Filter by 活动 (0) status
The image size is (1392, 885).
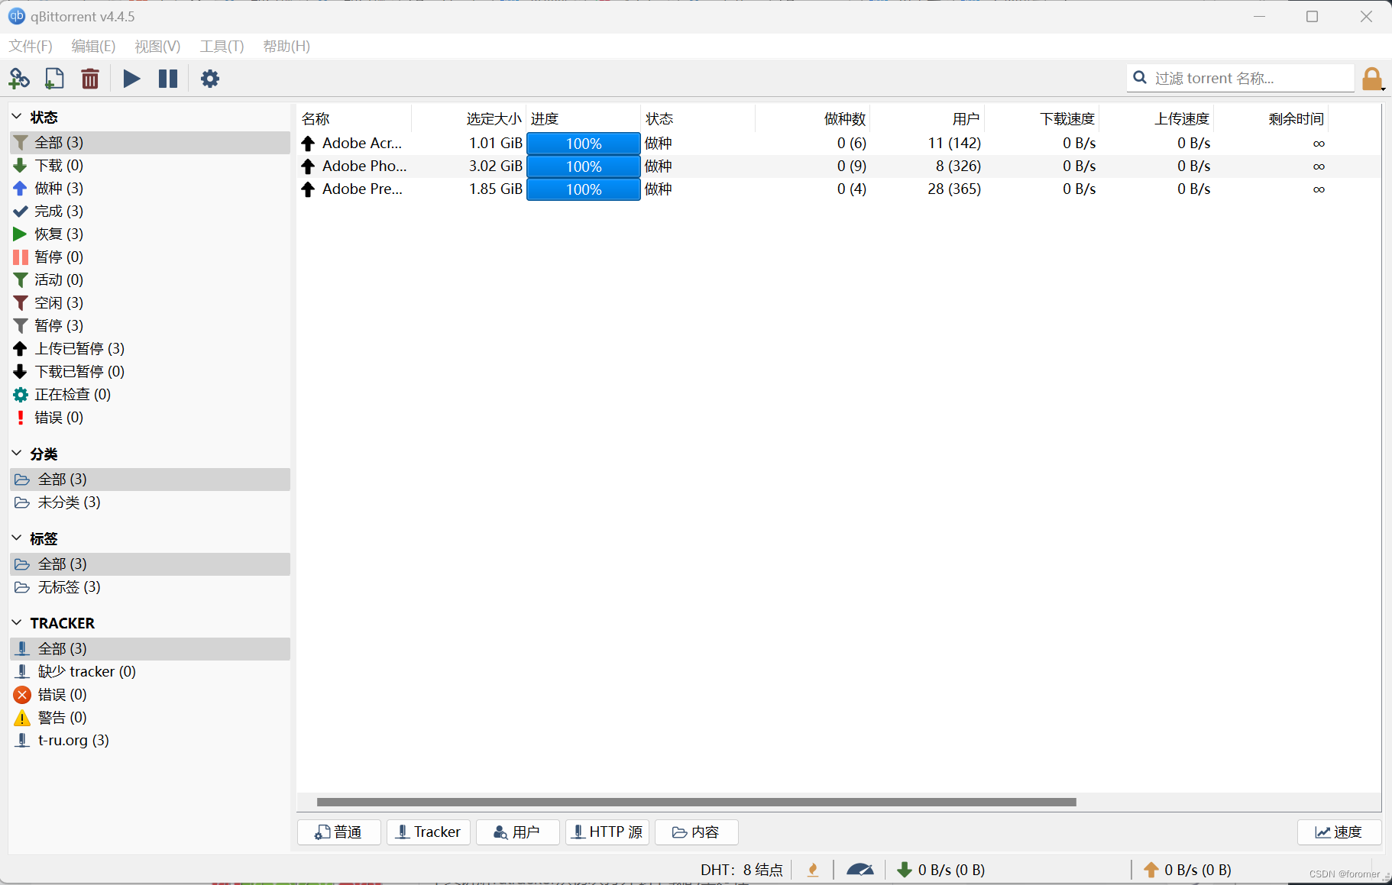click(x=150, y=280)
